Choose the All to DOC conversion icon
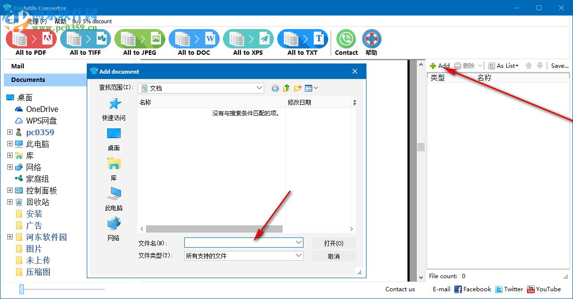Image resolution: width=573 pixels, height=299 pixels. coord(194,39)
